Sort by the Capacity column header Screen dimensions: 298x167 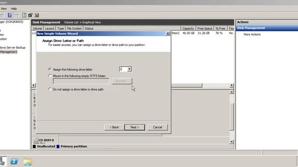(188, 28)
